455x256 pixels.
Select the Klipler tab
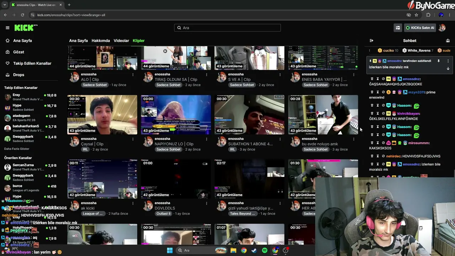pos(139,41)
